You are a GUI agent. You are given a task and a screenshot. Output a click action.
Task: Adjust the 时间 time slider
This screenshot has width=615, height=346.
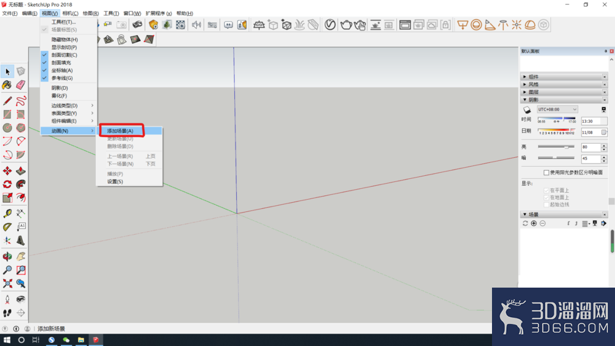tap(557, 119)
